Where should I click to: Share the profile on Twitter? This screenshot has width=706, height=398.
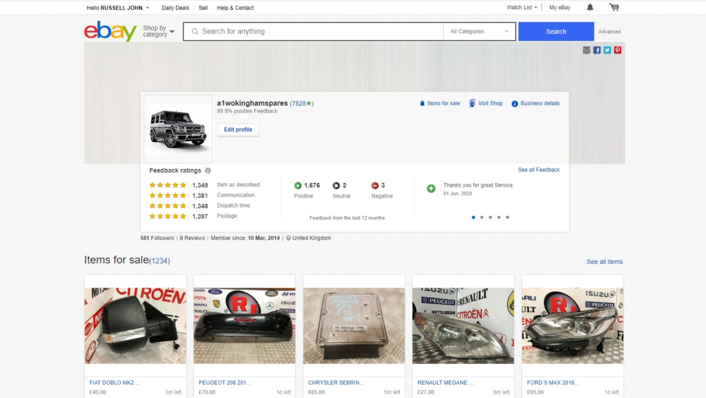tap(607, 50)
